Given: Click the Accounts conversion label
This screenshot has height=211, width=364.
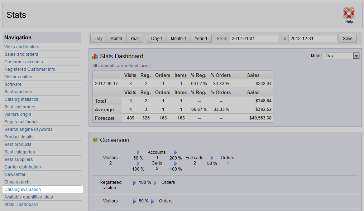Looking at the screenshot, I should coord(157,152).
